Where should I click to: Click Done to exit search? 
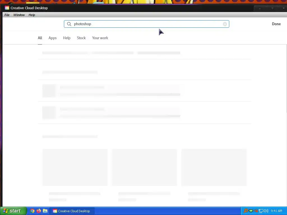click(276, 24)
